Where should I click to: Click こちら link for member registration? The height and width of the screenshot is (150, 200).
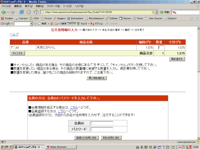point(62,111)
